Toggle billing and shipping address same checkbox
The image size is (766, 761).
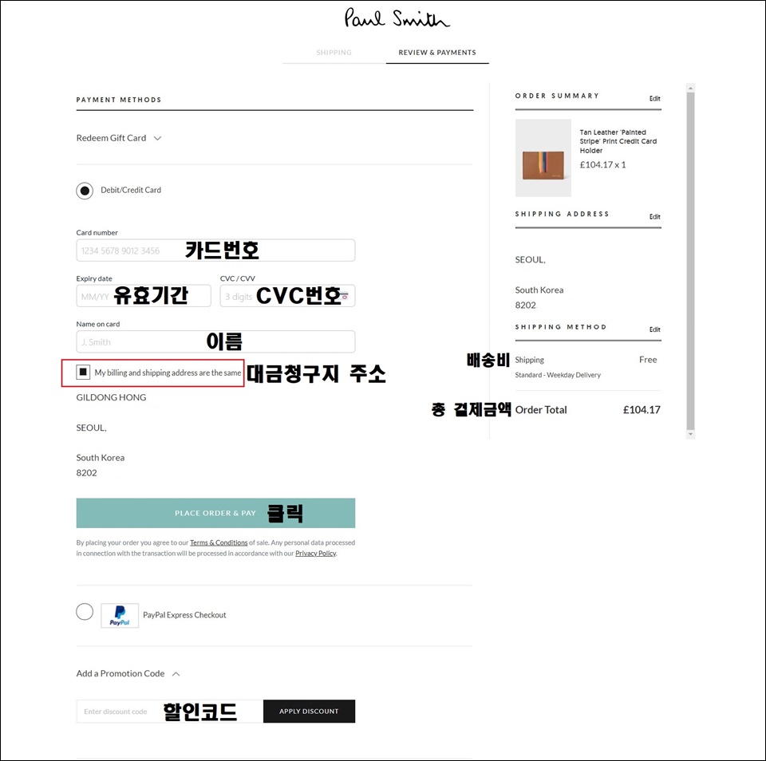(83, 373)
